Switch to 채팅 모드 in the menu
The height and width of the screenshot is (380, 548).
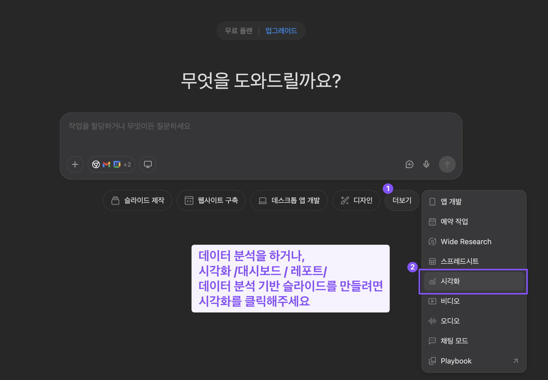[454, 341]
